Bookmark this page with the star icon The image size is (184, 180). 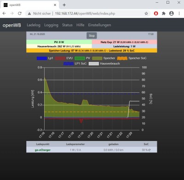coord(146,13)
